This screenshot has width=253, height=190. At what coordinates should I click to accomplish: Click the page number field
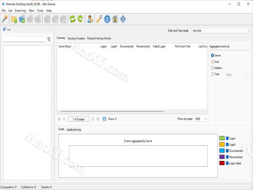coord(78,119)
